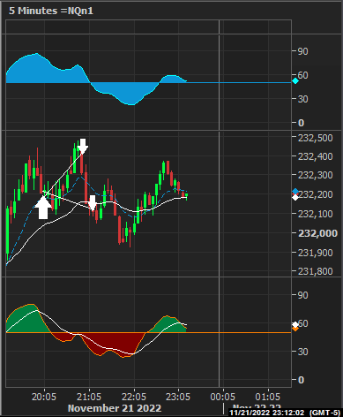Click the 231,900 price axis label
This screenshot has width=343, height=417.
[316, 253]
